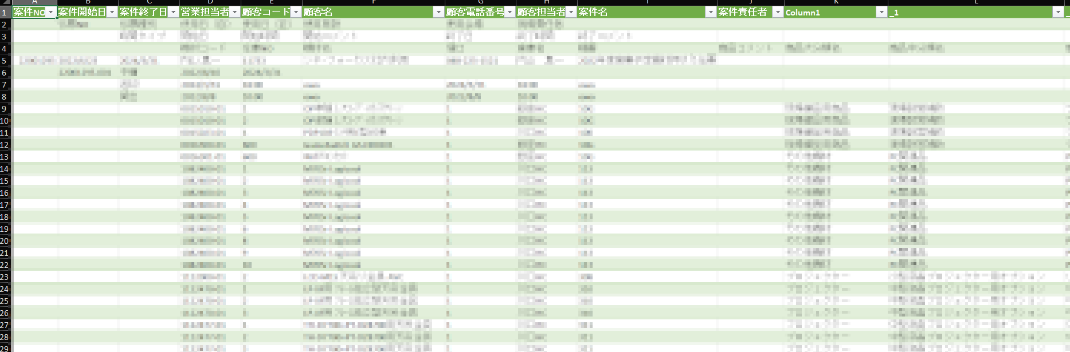Open filter dropdown for Column1 header
1070x352 pixels.
coord(881,12)
